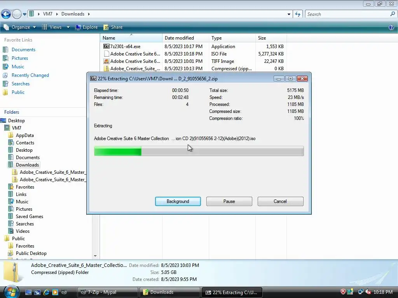Open the recent pages dropdown beside Forward
The image size is (398, 298).
tap(24, 14)
